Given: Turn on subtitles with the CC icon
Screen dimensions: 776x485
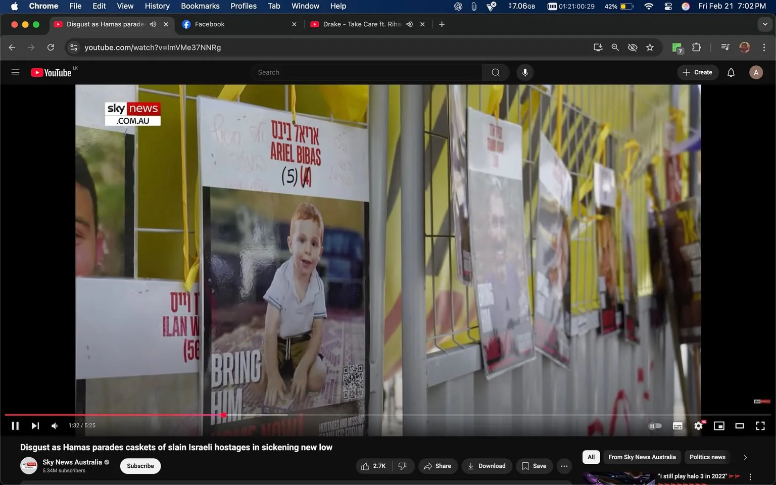Looking at the screenshot, I should pyautogui.click(x=677, y=425).
